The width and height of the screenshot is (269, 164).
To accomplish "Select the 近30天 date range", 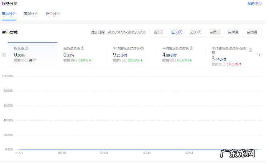I will (x=177, y=32).
